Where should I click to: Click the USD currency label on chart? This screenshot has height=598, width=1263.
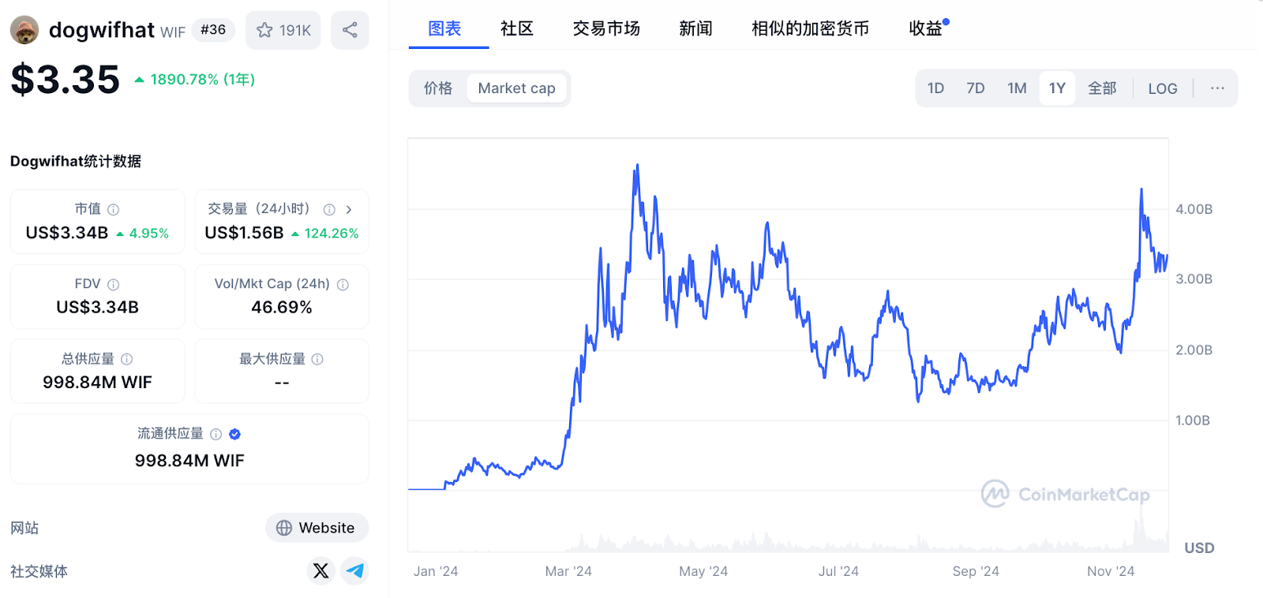pos(1199,548)
